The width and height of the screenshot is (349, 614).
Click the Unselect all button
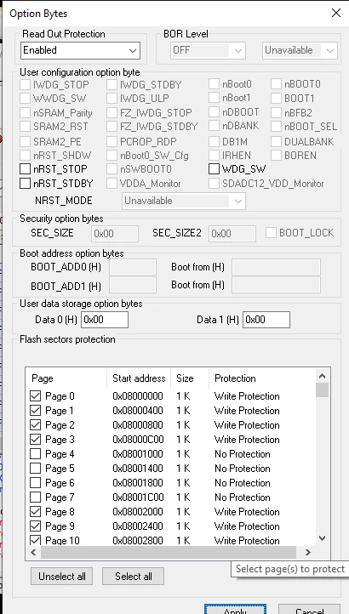click(61, 577)
